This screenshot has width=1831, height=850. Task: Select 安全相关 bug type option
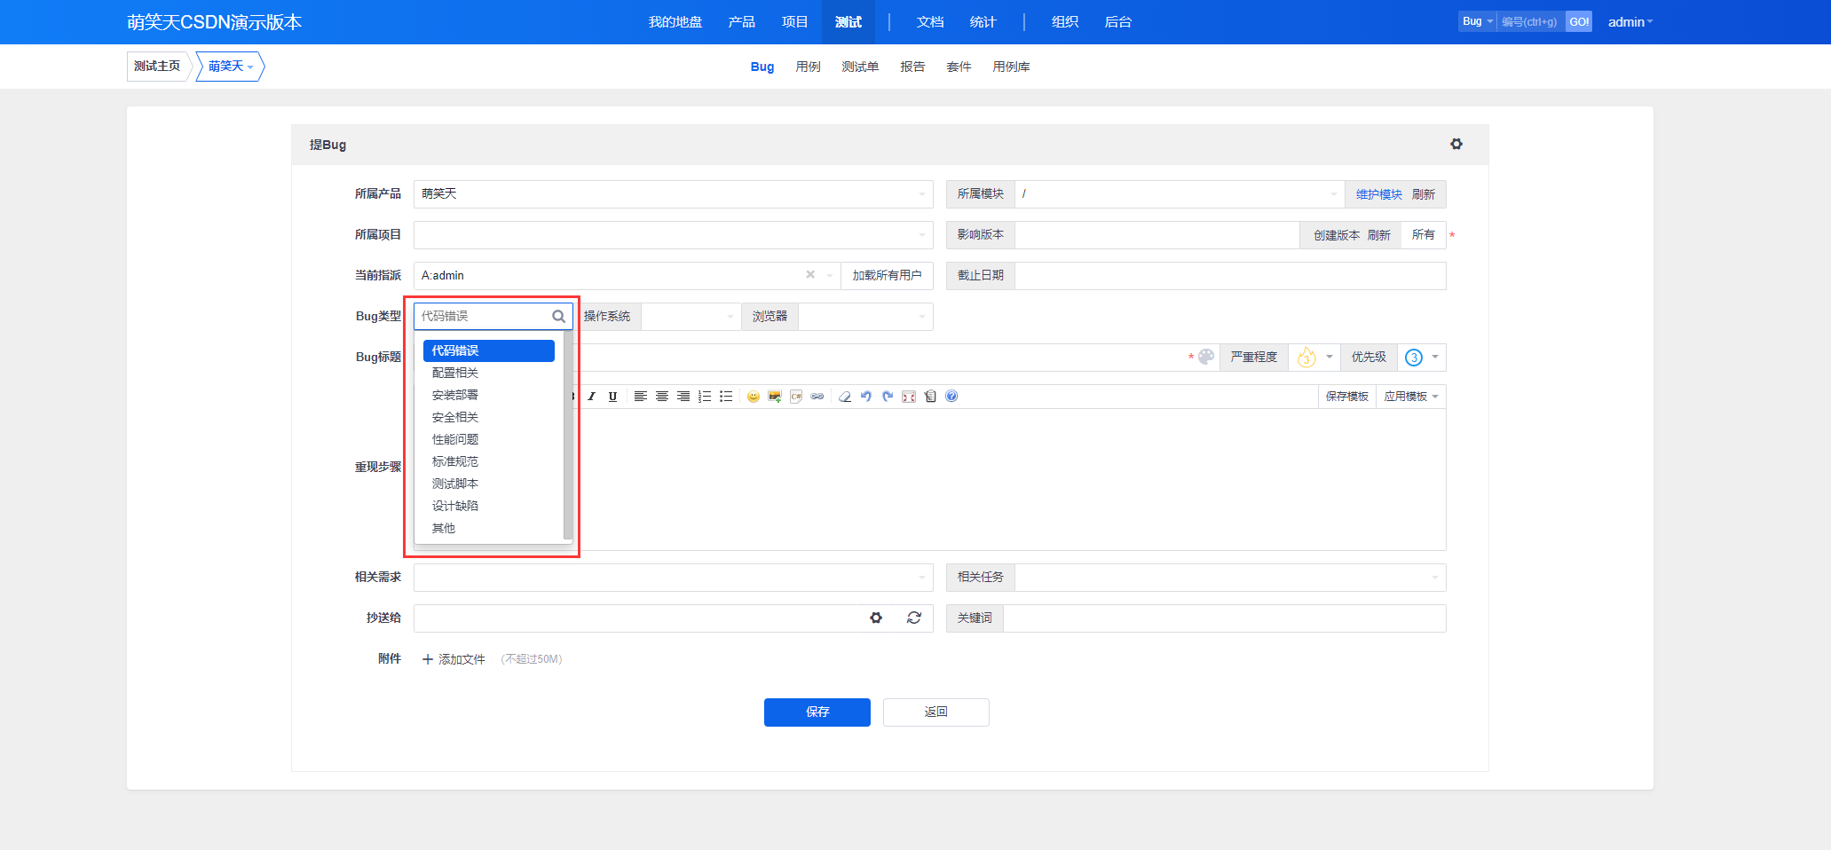[489, 417]
